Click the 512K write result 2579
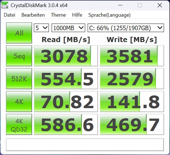 coord(132,78)
